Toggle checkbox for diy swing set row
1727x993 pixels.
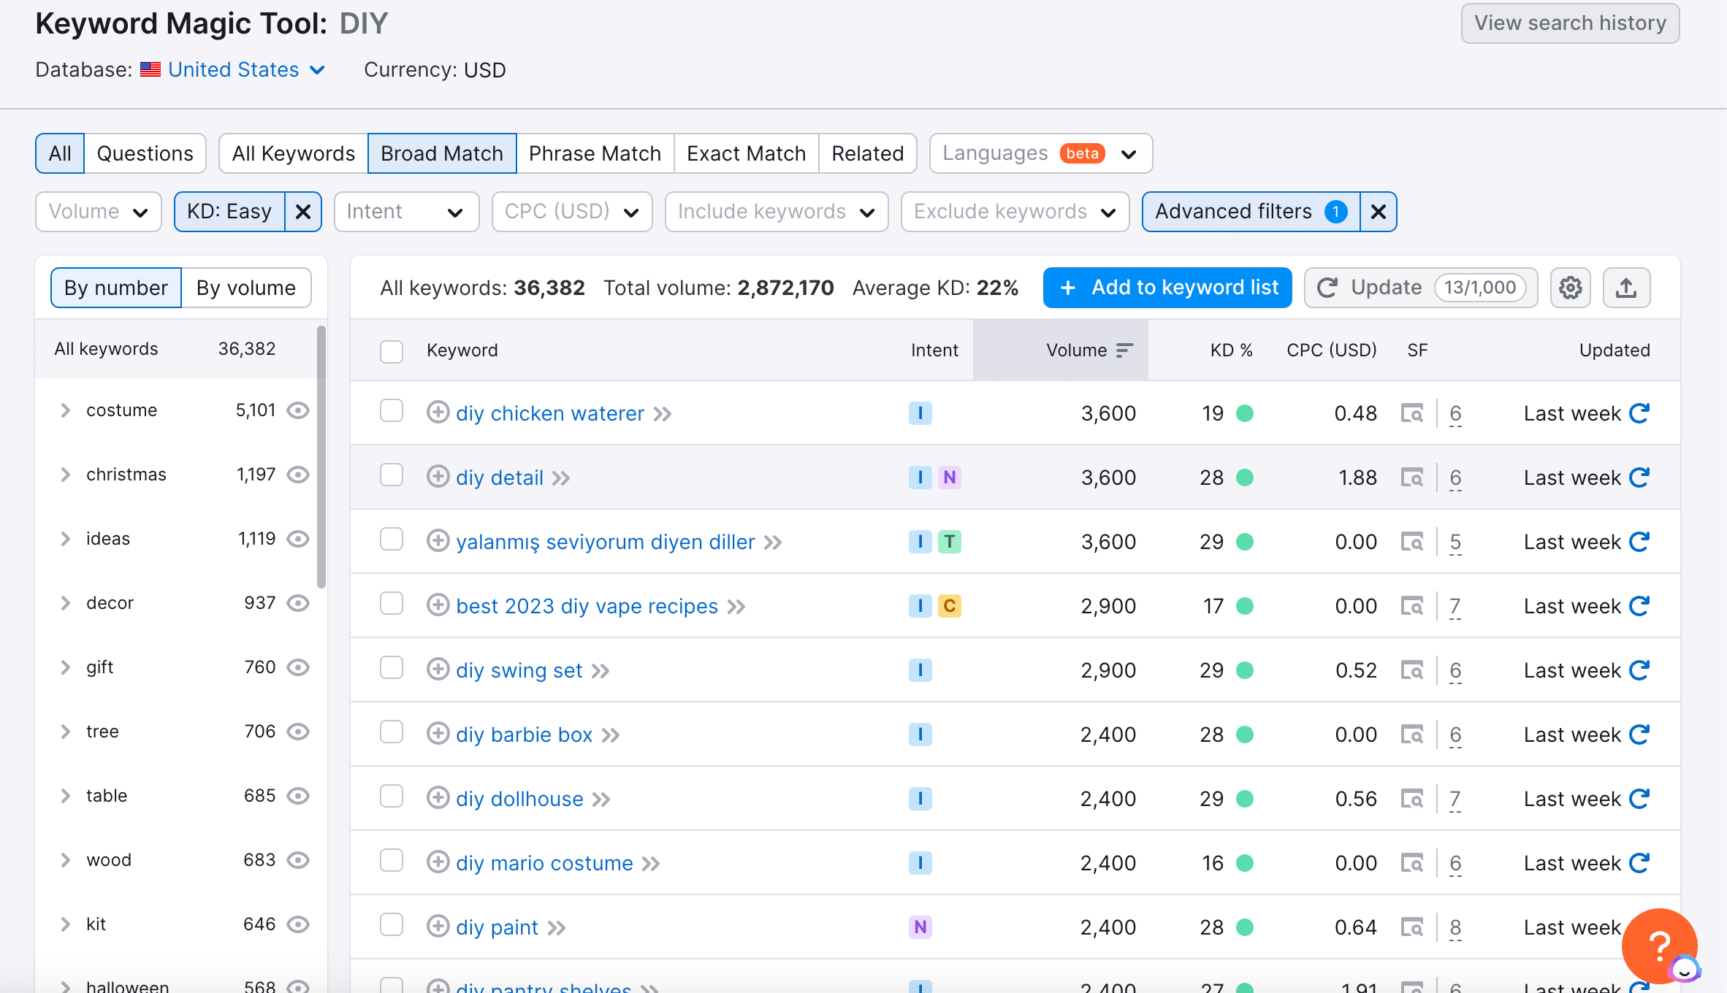pyautogui.click(x=392, y=670)
